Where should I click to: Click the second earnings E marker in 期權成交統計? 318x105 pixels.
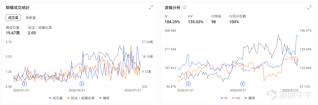[x=82, y=83]
